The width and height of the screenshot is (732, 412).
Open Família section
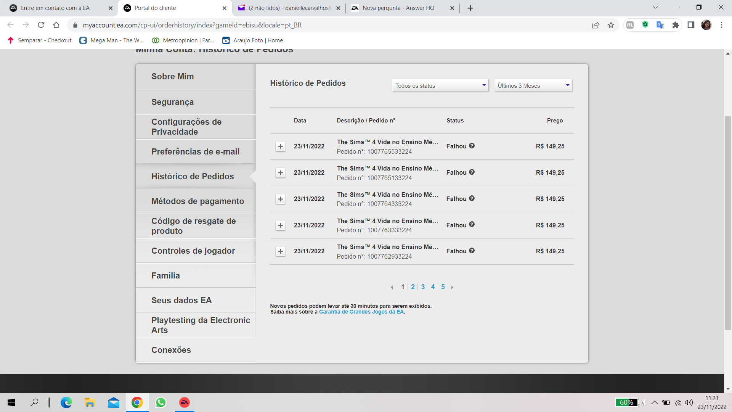pos(196,276)
